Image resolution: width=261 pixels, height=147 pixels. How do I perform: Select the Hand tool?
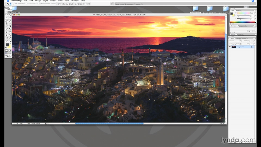pos(7,41)
